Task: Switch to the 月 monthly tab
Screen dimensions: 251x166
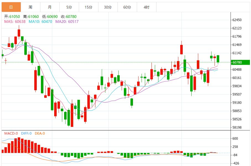Action: coord(50,7)
